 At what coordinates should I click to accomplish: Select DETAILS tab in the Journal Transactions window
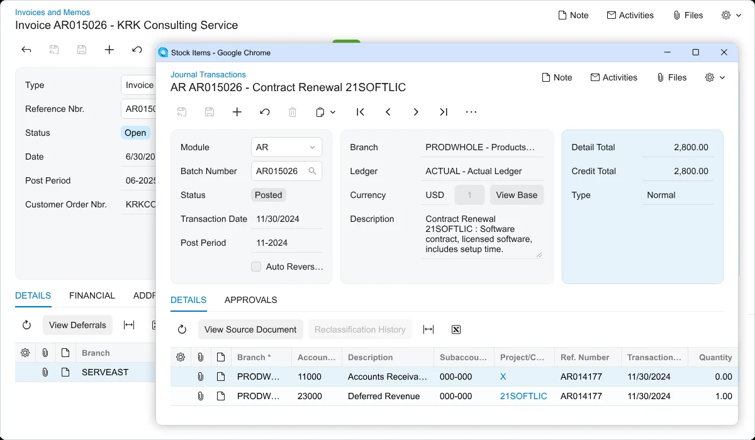tap(188, 300)
